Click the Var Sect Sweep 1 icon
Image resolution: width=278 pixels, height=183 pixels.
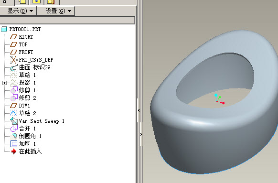pyautogui.click(x=14, y=121)
